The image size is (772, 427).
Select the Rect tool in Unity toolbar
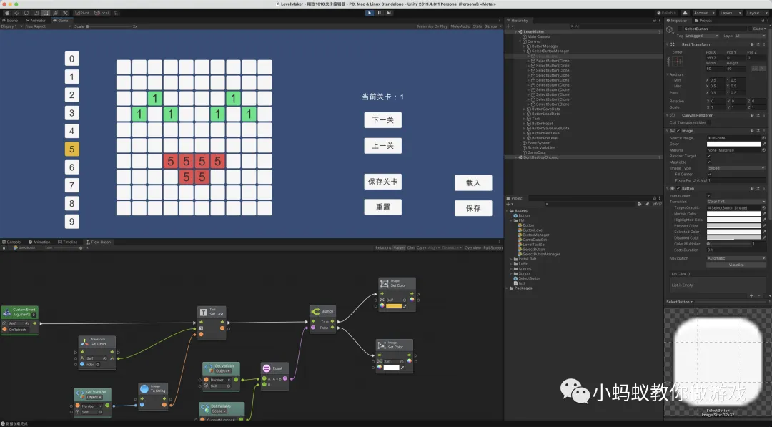point(46,13)
